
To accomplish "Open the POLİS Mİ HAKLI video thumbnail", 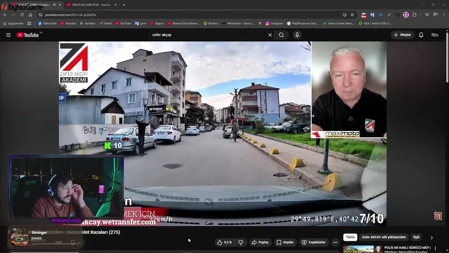I will click(363, 249).
